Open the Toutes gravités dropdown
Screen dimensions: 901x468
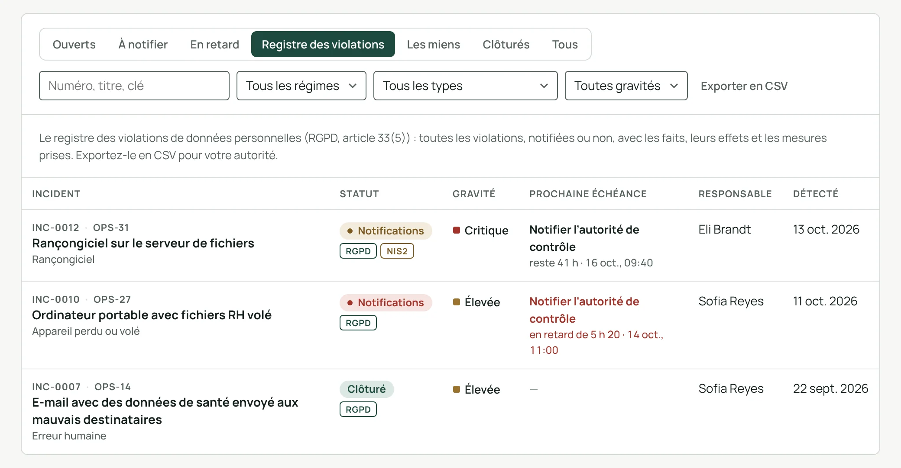[x=626, y=86]
